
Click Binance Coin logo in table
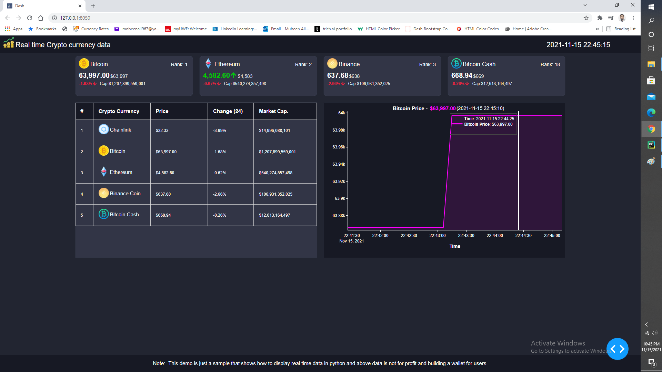point(103,193)
